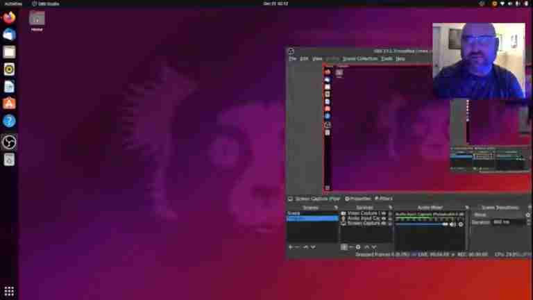
Task: Click the Duration value field
Action: click(x=509, y=222)
